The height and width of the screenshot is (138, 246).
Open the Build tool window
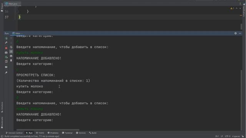pyautogui.click(x=93, y=133)
